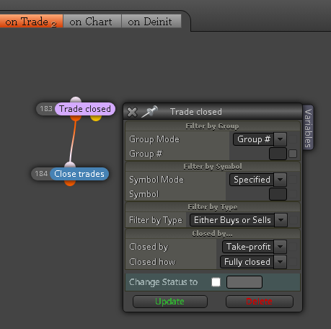Switch to the on Trade tab

tap(31, 21)
